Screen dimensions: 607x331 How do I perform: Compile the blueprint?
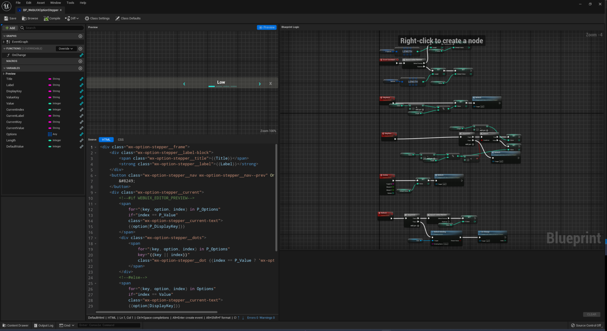point(52,18)
